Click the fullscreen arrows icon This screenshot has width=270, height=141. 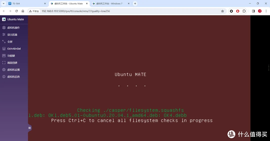coord(4,42)
